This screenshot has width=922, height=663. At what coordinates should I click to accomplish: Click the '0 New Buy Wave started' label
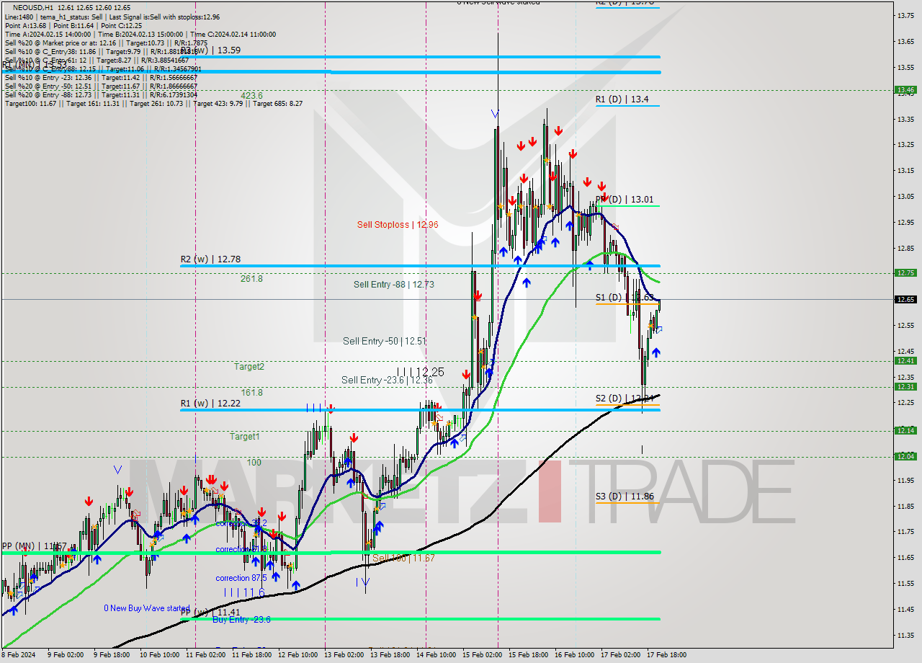pos(147,608)
